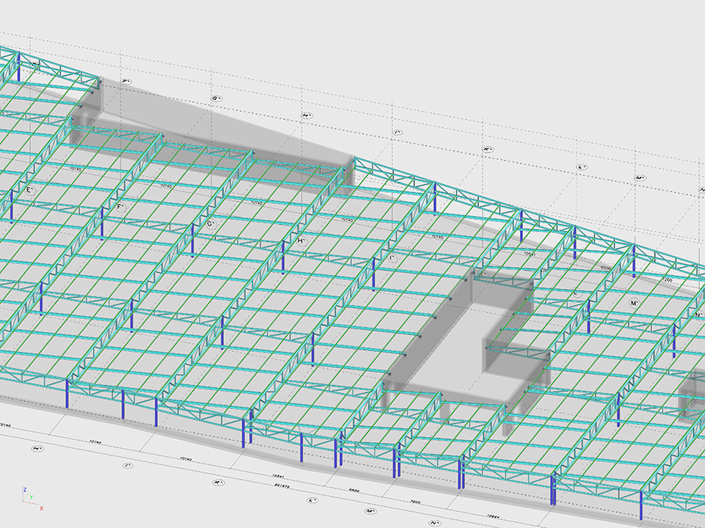Pick grid bubble L below the bottom dimension line
Viewport: 705px width, 528px height.
click(313, 501)
